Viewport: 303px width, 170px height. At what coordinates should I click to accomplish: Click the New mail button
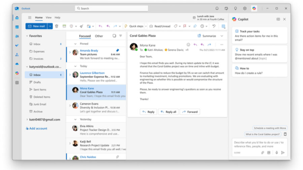[36, 26]
